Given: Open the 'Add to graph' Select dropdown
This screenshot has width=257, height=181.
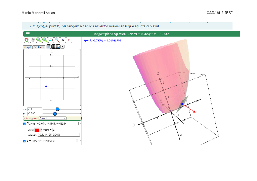Looking at the screenshot, I should pyautogui.click(x=52, y=119).
